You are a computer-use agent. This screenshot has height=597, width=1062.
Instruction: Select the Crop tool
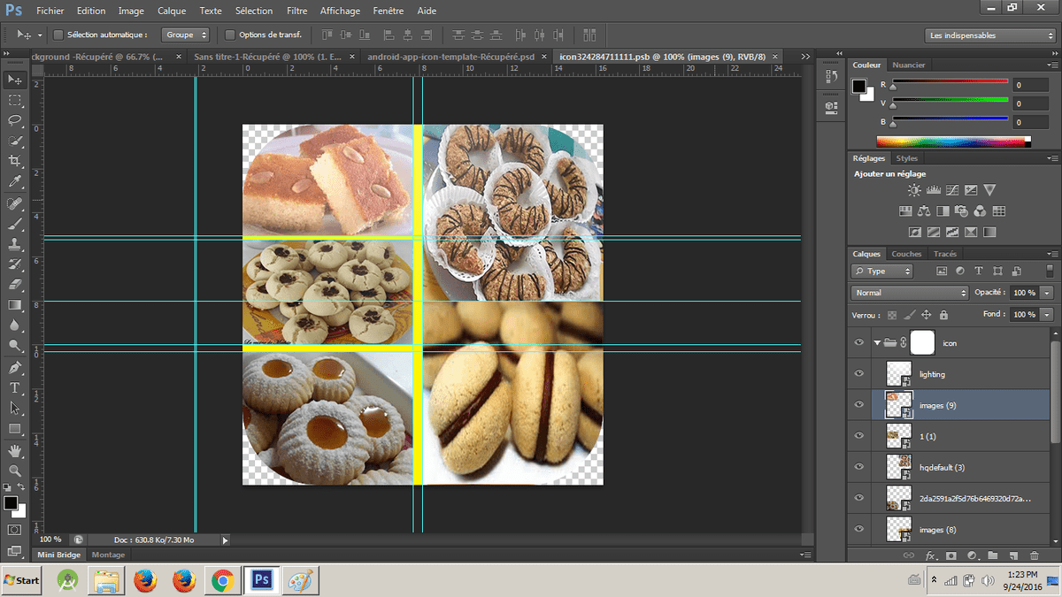pyautogui.click(x=15, y=161)
